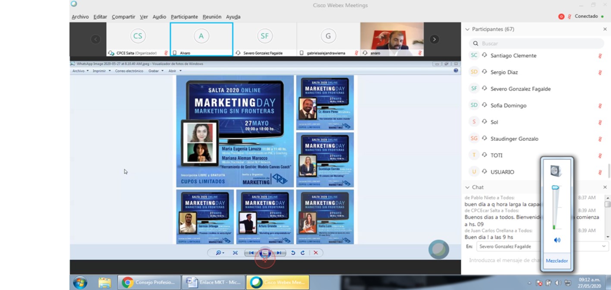The width and height of the screenshot is (611, 290).
Task: Collapse the Participantes panel
Action: 467,29
